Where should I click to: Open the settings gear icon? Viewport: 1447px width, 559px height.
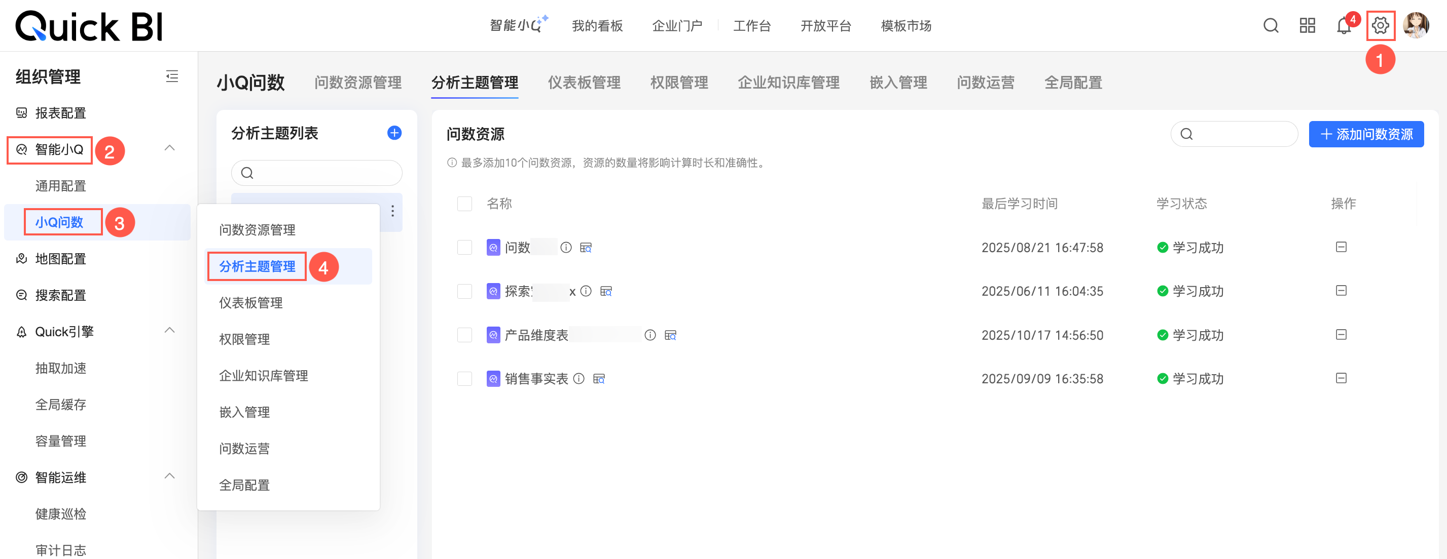(x=1380, y=26)
